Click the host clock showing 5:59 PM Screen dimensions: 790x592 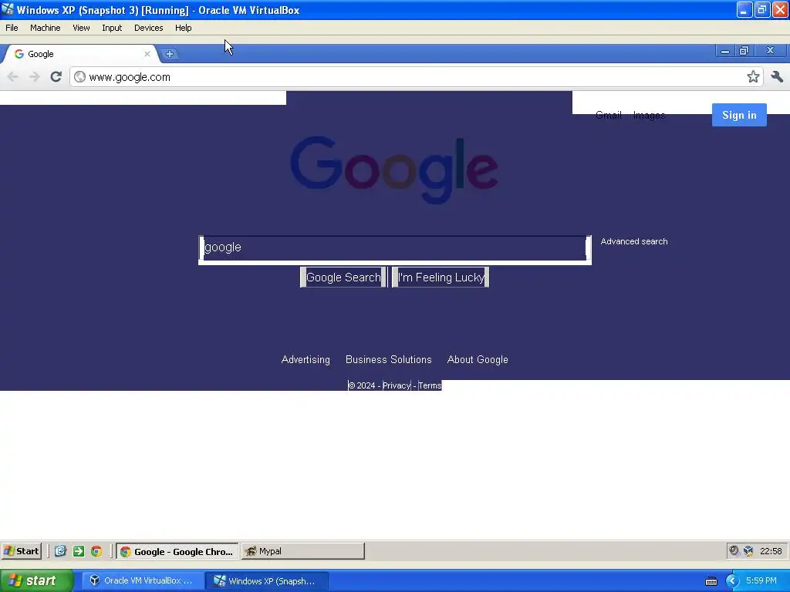click(x=761, y=581)
